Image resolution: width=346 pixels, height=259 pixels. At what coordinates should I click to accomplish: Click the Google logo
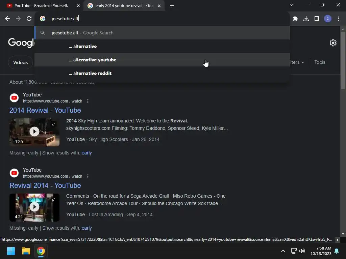click(21, 43)
